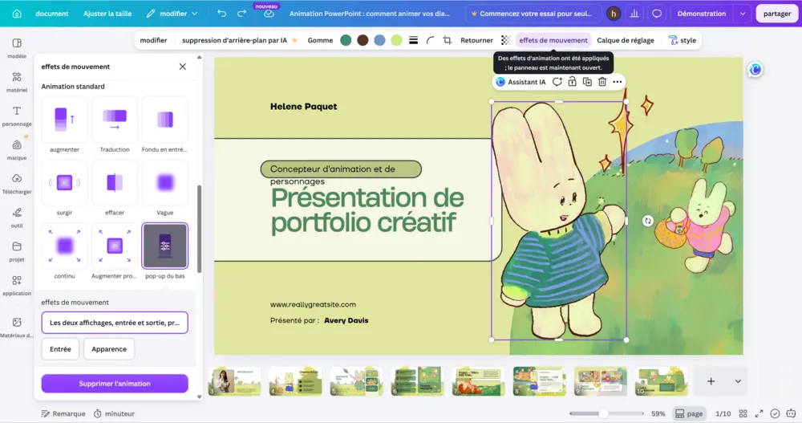This screenshot has height=423, width=802.
Task: Click Retourner in the toolbar
Action: tap(476, 40)
